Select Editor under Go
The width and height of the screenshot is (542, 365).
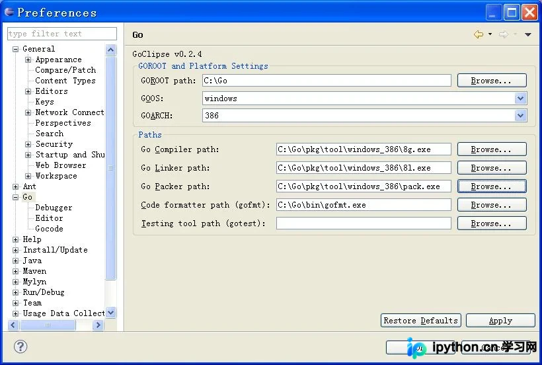49,218
